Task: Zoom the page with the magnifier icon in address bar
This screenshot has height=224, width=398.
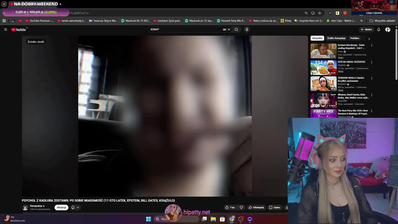Action: click(306, 13)
